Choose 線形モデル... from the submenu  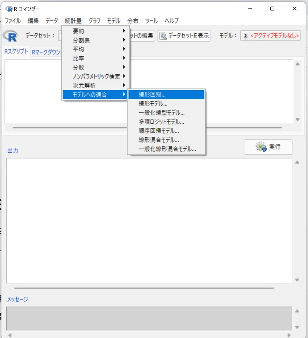coord(166,103)
